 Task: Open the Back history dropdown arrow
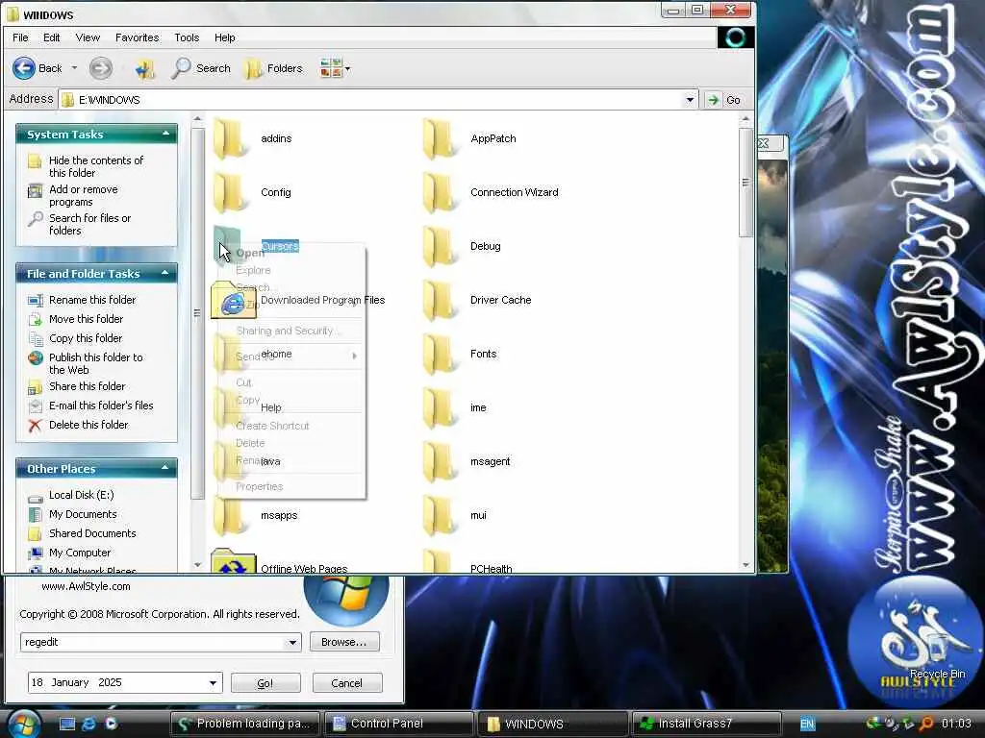74,68
